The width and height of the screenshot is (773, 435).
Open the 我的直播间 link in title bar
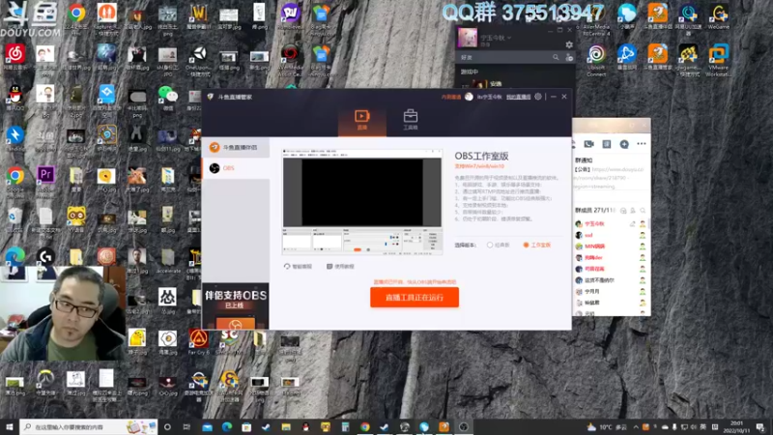tap(518, 98)
